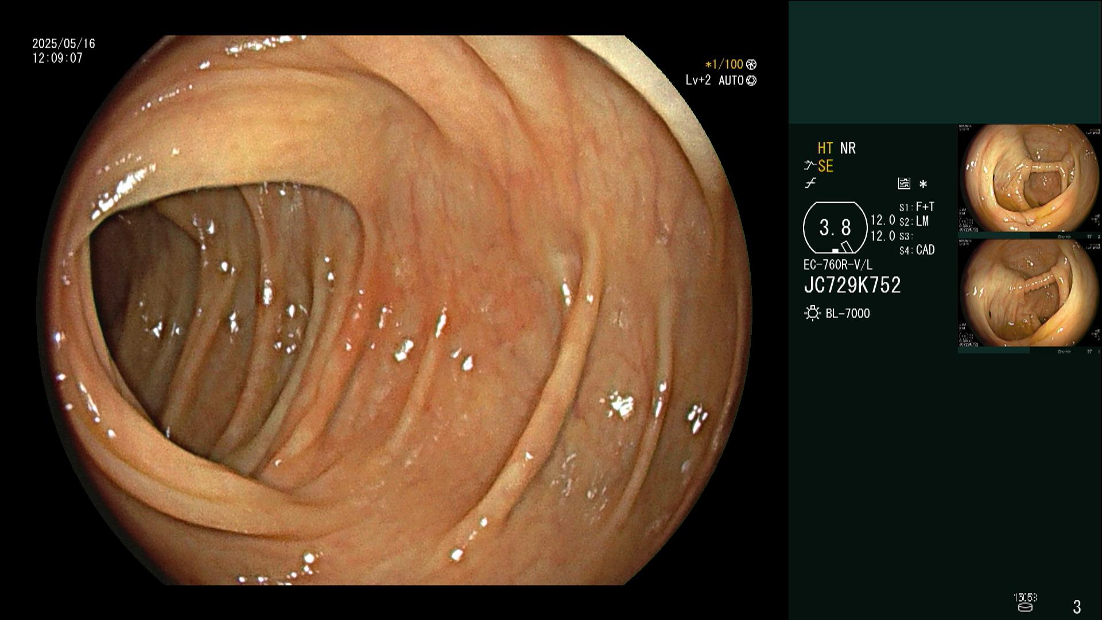
Task: Click the lower 12.0 value
Action: tap(883, 236)
